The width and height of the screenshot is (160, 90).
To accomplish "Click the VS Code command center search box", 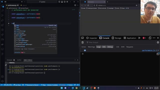I will tap(42, 2).
